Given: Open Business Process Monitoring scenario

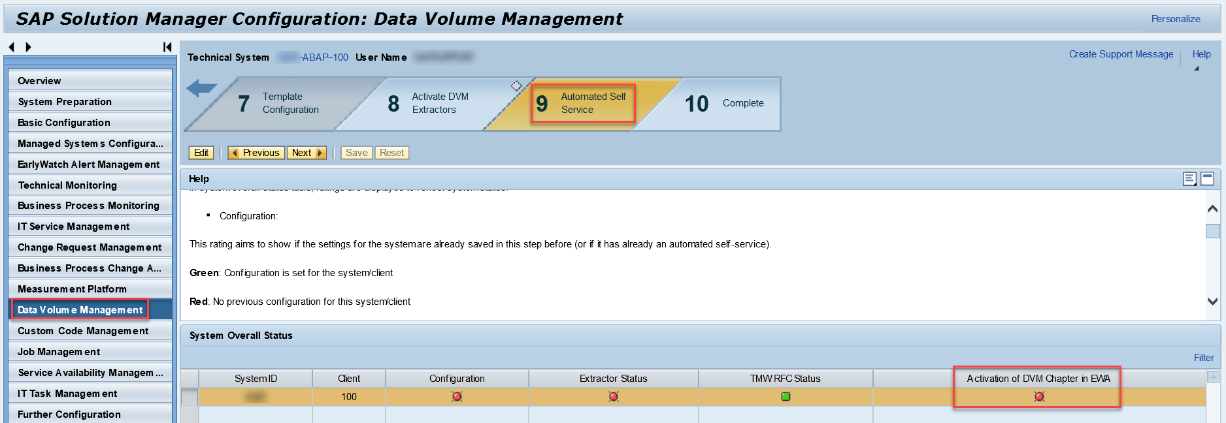Looking at the screenshot, I should click(91, 206).
